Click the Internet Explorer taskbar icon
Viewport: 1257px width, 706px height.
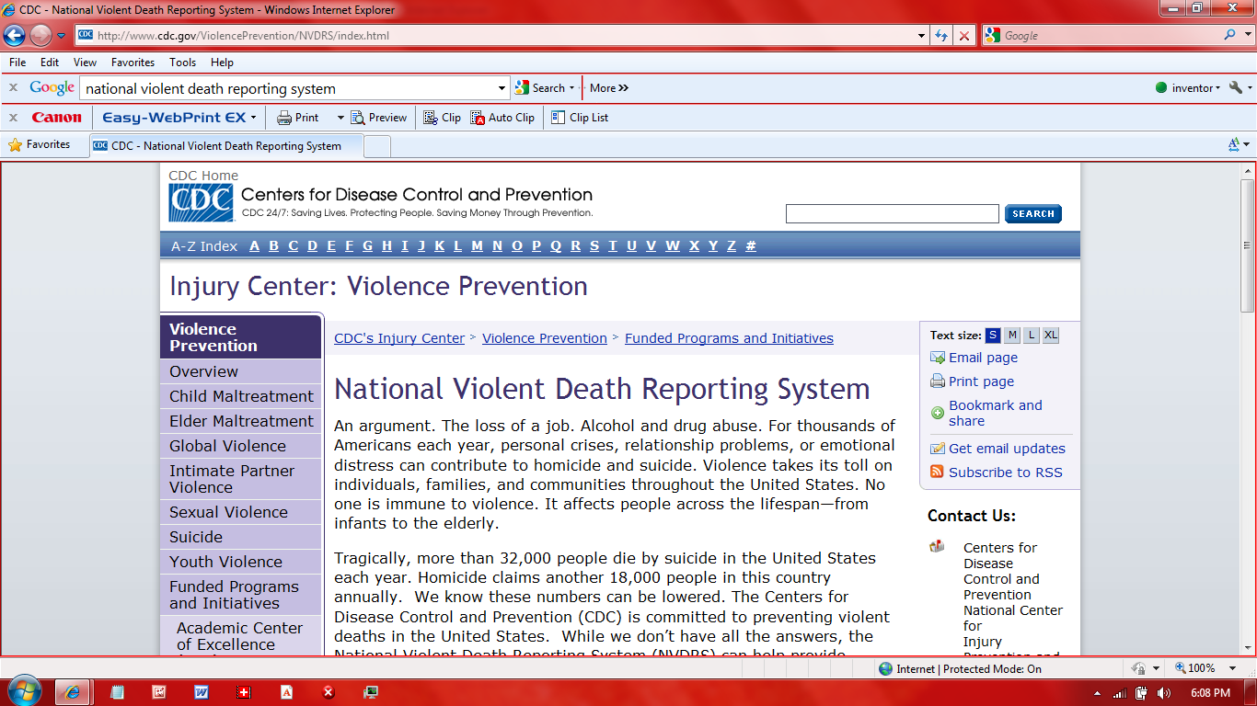click(x=74, y=692)
